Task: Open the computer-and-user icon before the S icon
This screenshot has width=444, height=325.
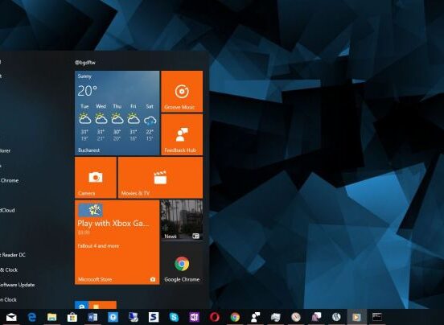Action: point(134,317)
